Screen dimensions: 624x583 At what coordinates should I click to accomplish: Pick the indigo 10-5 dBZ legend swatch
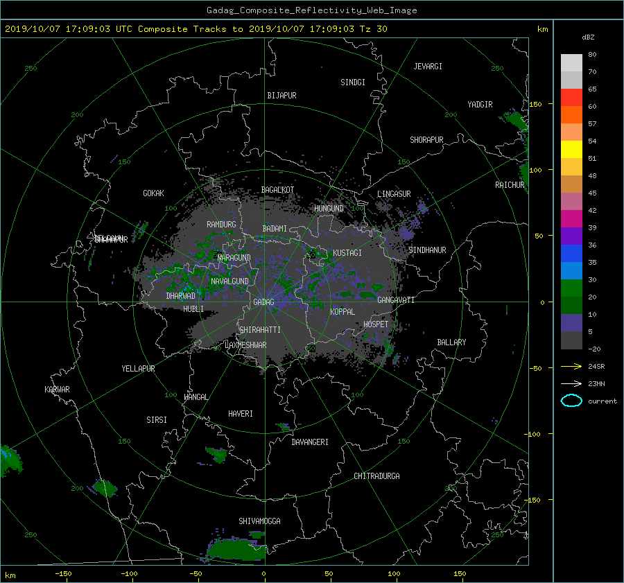[x=571, y=323]
